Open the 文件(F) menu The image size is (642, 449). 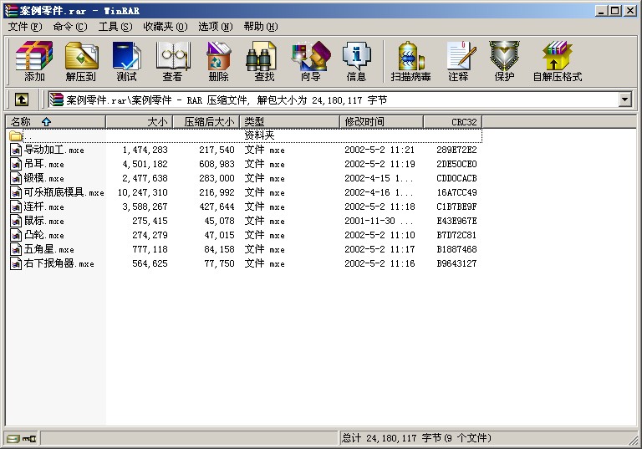point(25,27)
